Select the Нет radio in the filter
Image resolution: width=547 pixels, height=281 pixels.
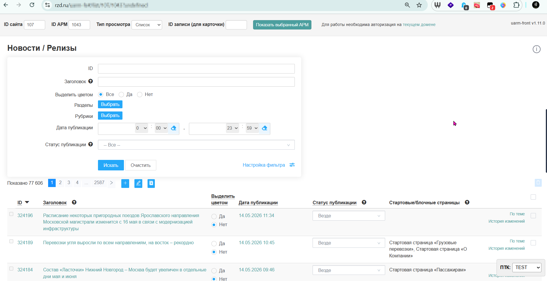140,95
